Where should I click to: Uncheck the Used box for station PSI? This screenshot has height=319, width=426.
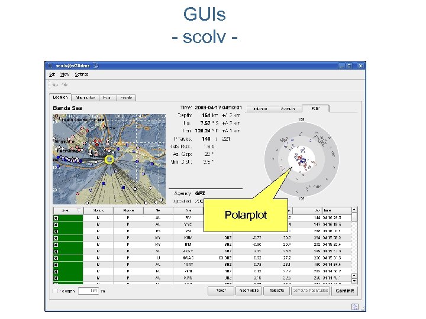point(56,232)
